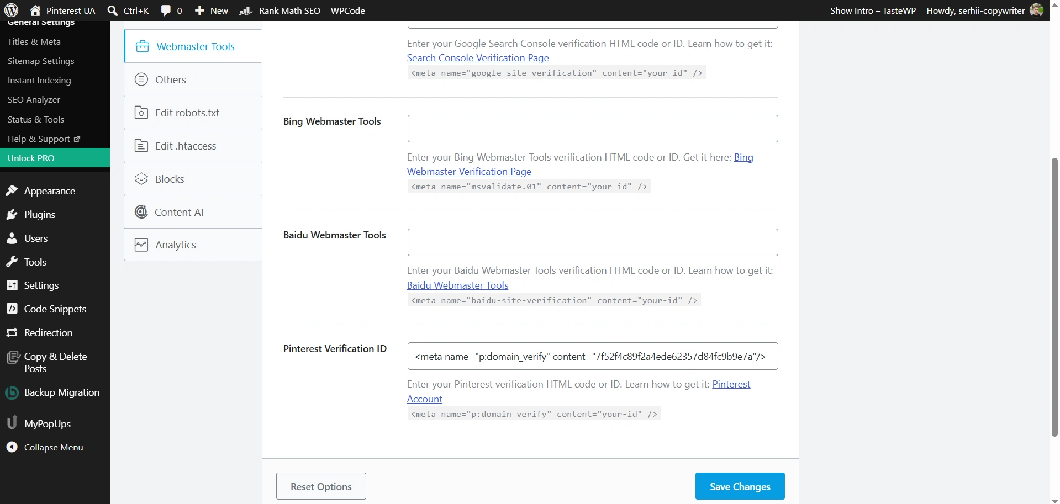Screen dimensions: 1060x504
Task: Open the Rank Math SEO chart icon
Action: [246, 10]
